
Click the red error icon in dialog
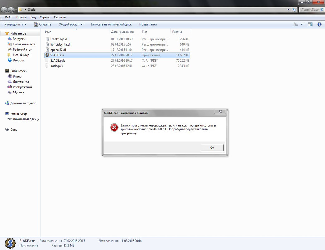[x=114, y=127]
